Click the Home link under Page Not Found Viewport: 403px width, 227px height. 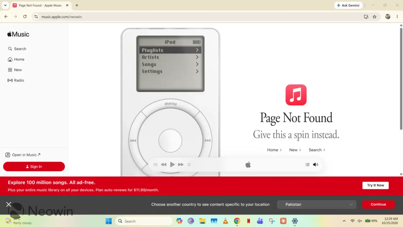point(274,150)
